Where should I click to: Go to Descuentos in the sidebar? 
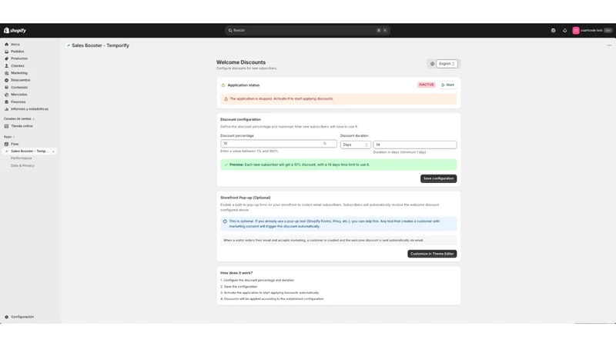(x=21, y=80)
